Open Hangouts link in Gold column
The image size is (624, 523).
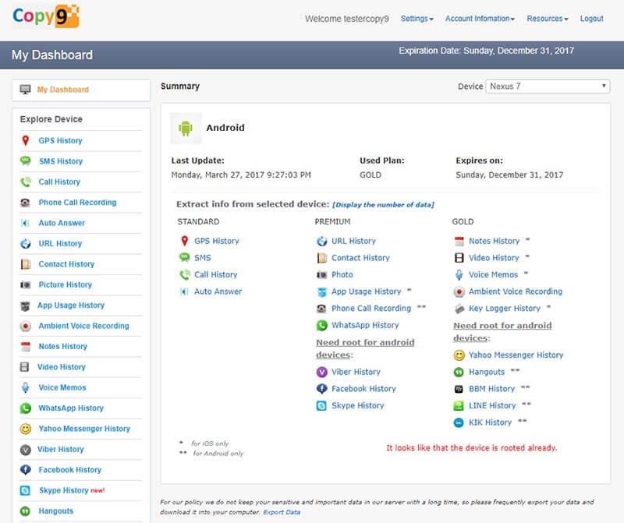click(x=486, y=372)
